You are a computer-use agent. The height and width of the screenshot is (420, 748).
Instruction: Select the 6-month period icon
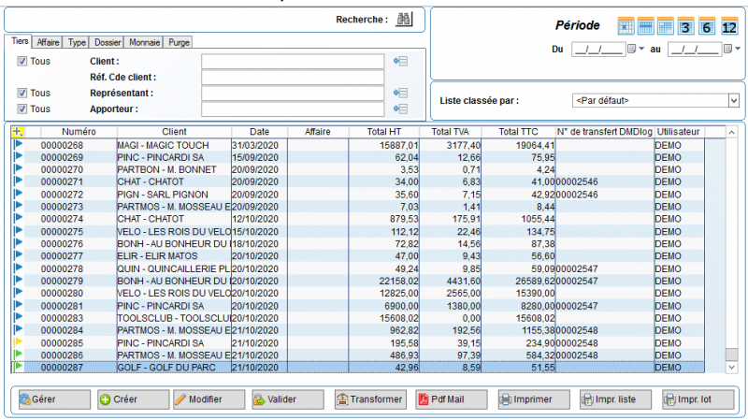pyautogui.click(x=707, y=26)
